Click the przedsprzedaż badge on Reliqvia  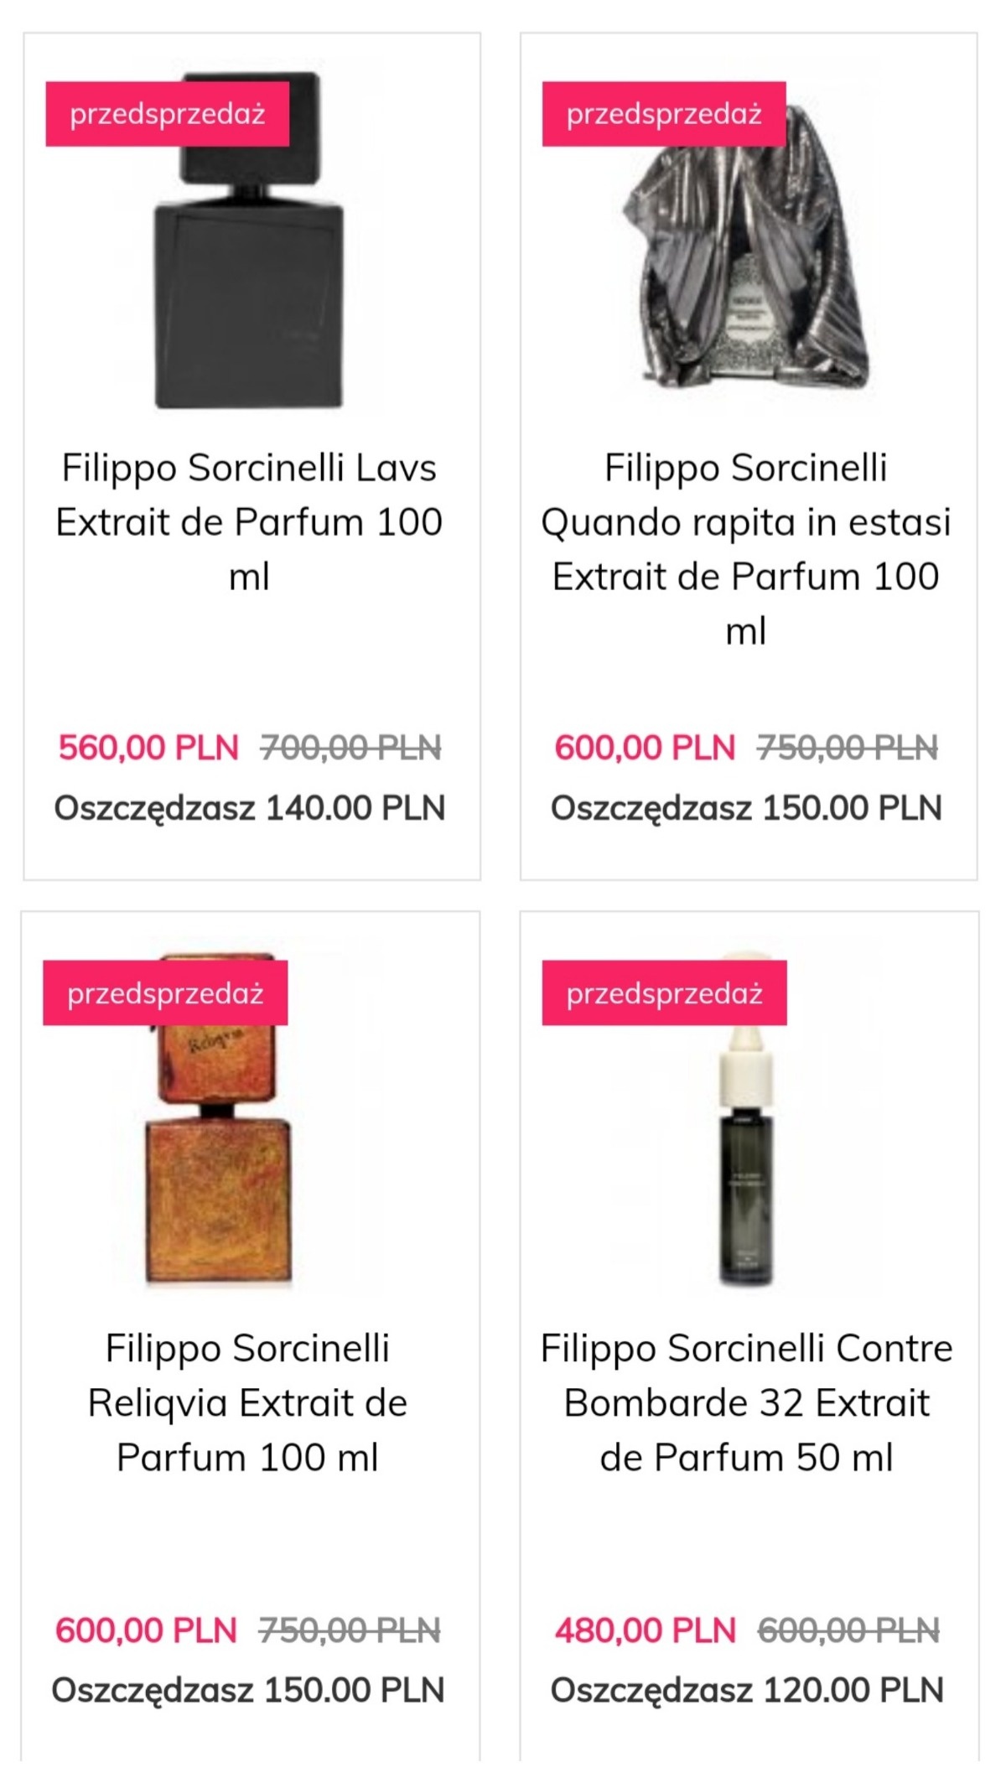pyautogui.click(x=165, y=993)
